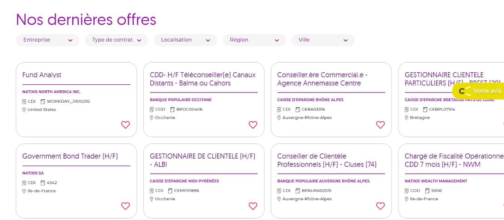Click the reference icon next to BPOC00406
This screenshot has height=220, width=504.
coord(172,109)
